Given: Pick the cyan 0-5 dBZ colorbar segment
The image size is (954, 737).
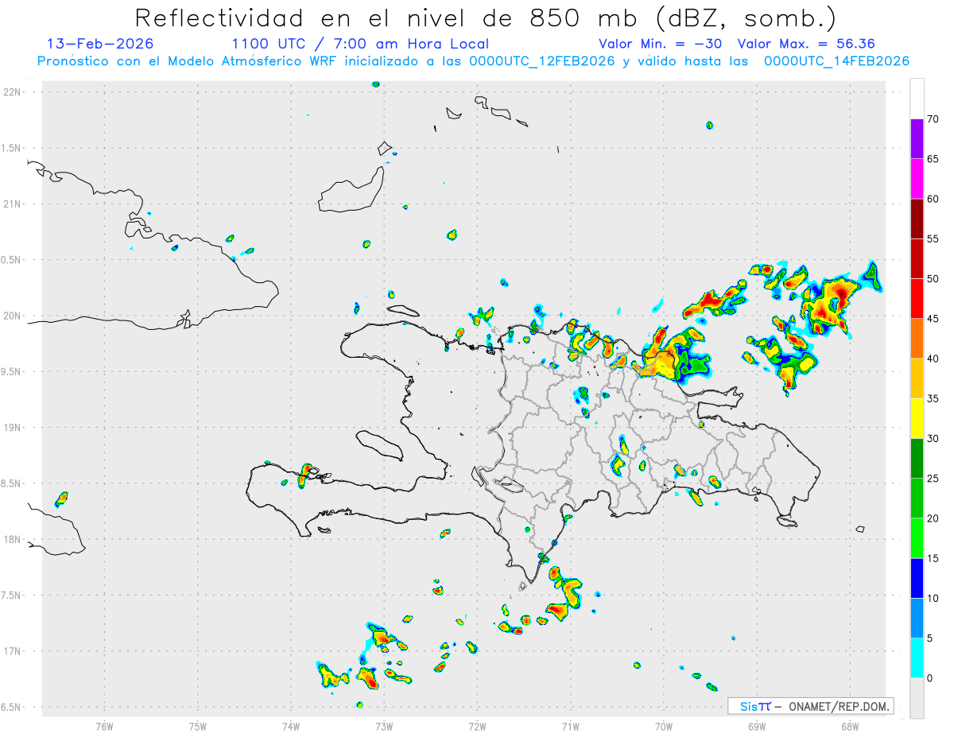Looking at the screenshot, I should click(917, 658).
